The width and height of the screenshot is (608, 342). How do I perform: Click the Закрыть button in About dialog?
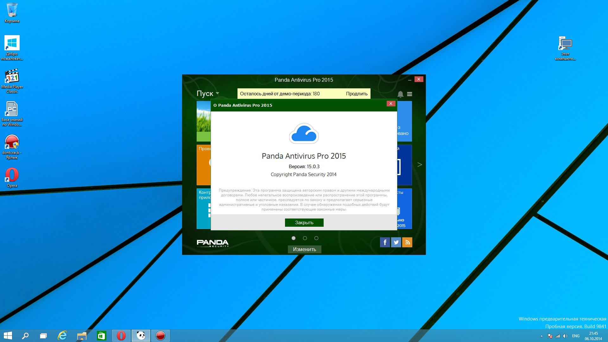click(304, 223)
